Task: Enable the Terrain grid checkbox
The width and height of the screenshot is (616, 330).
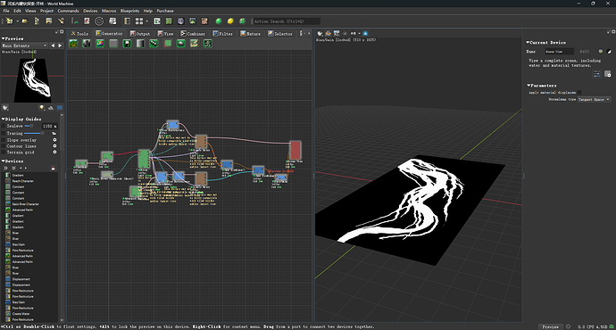Action: (x=4, y=152)
